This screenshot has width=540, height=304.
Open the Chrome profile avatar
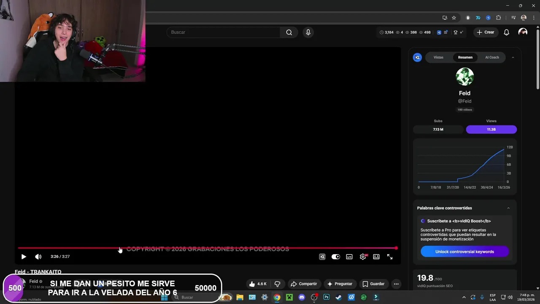[524, 18]
